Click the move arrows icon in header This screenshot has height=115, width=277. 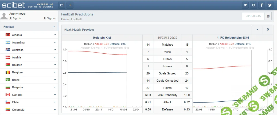(70, 5)
